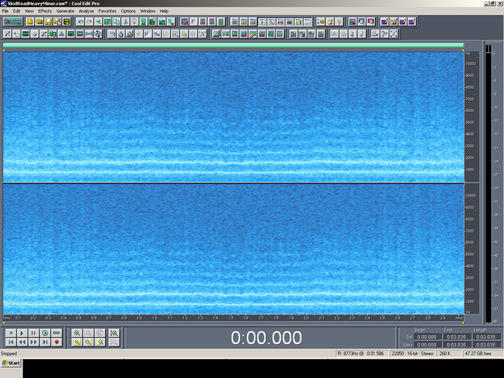Click the 1.5 mark on time ruler
The width and height of the screenshot is (504, 378).
[231, 318]
